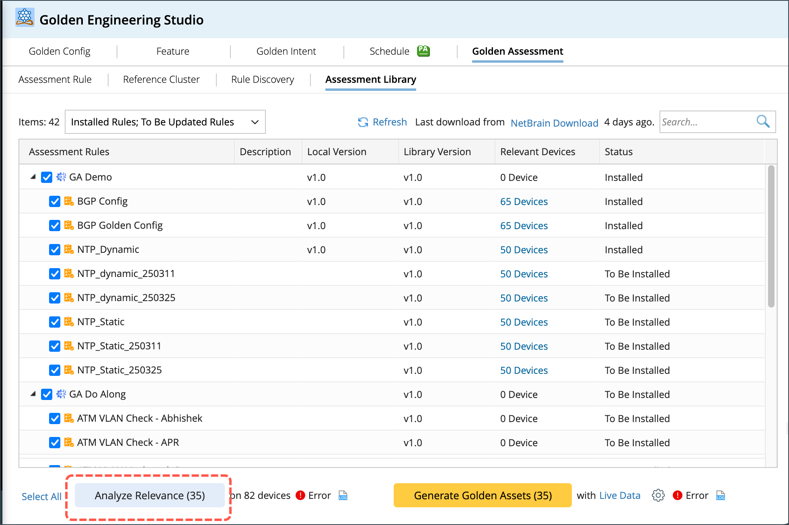789x525 pixels.
Task: Click the vertical scrollbar of the rules table
Action: [771, 237]
